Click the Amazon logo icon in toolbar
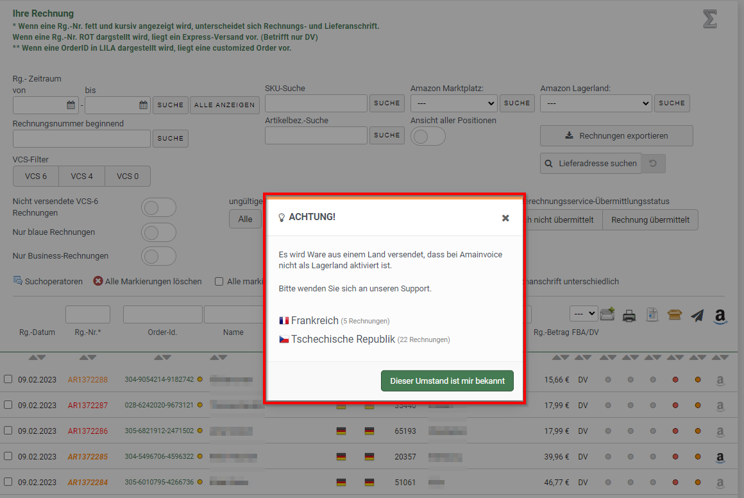The height and width of the screenshot is (498, 744). click(720, 316)
